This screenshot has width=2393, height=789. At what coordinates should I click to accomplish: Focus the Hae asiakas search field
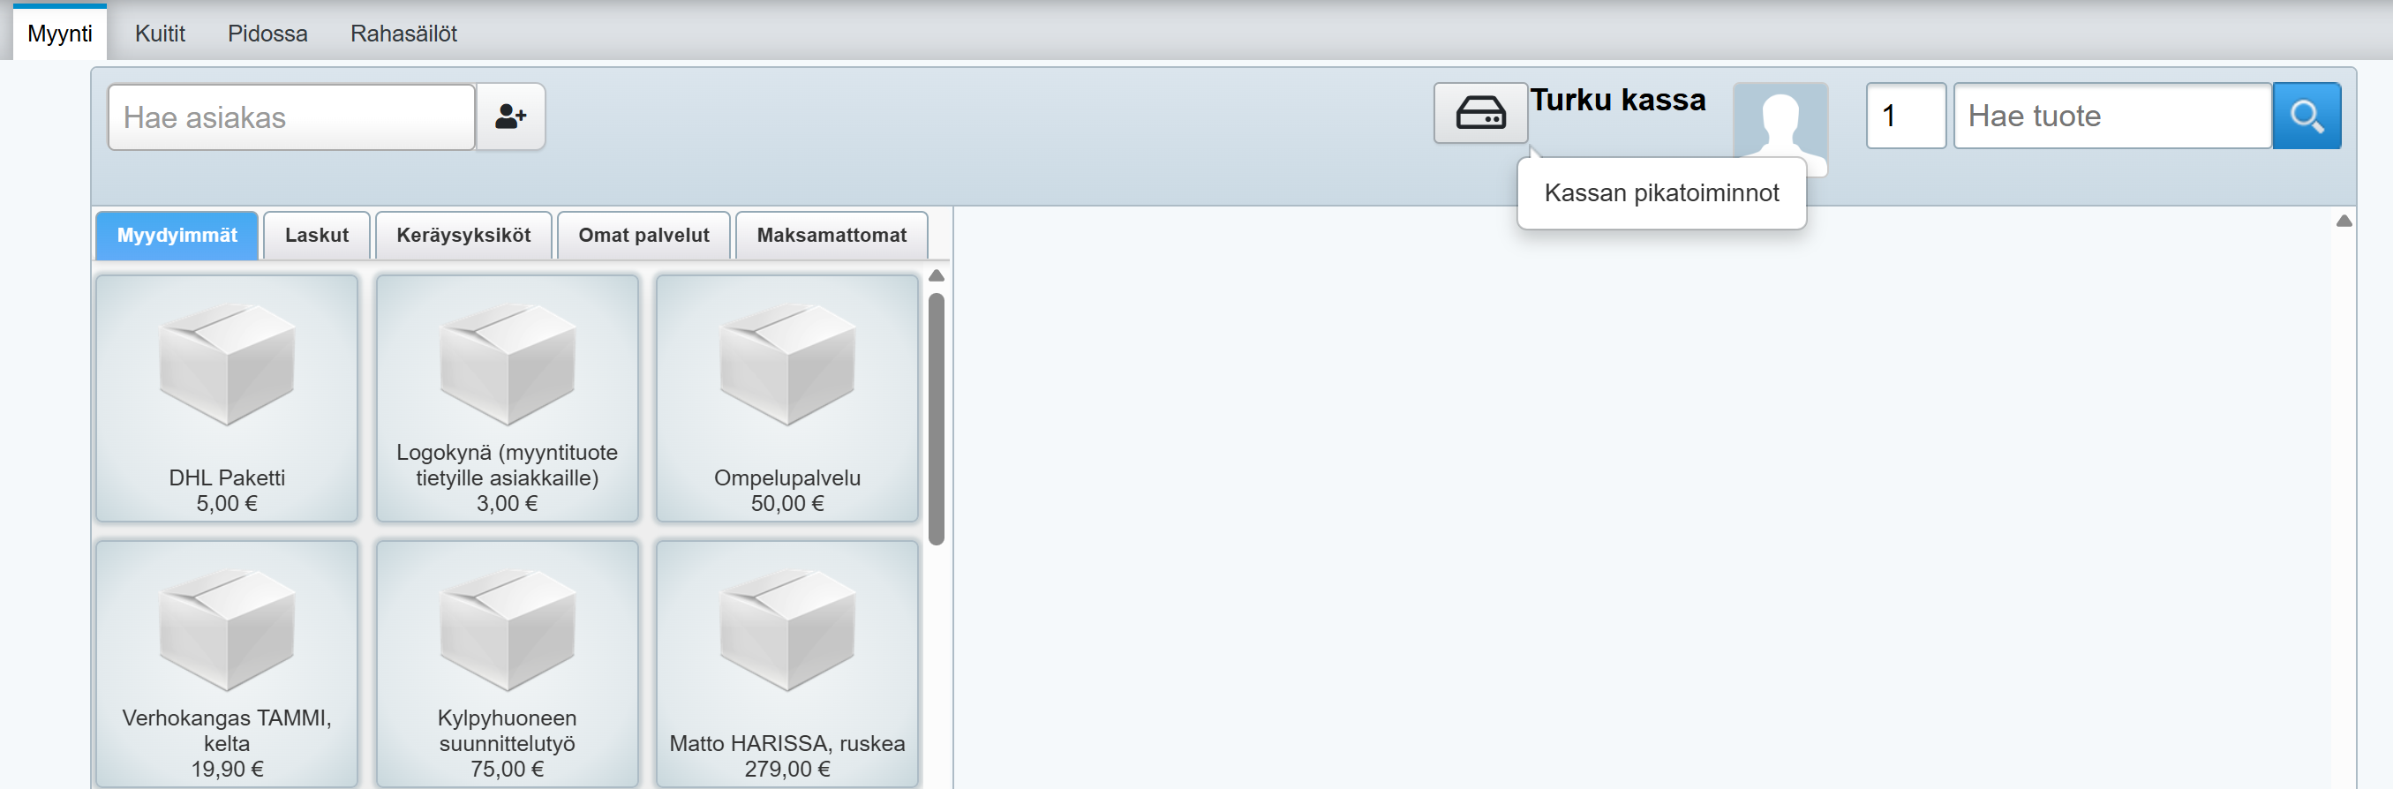click(291, 117)
